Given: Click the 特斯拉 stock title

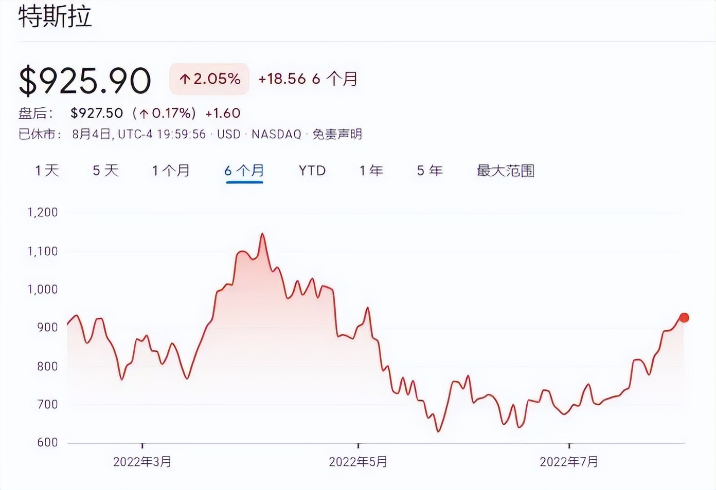Looking at the screenshot, I should pyautogui.click(x=55, y=16).
